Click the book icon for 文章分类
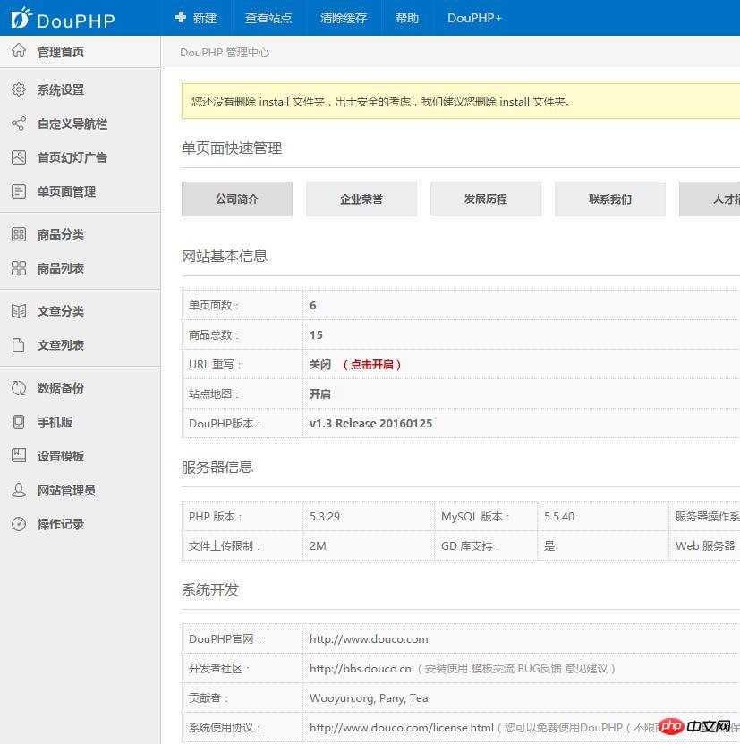 click(x=19, y=311)
